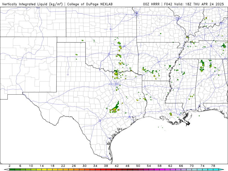Click the '00Z HRRR' model run text
228x171 pixels.
(151, 4)
